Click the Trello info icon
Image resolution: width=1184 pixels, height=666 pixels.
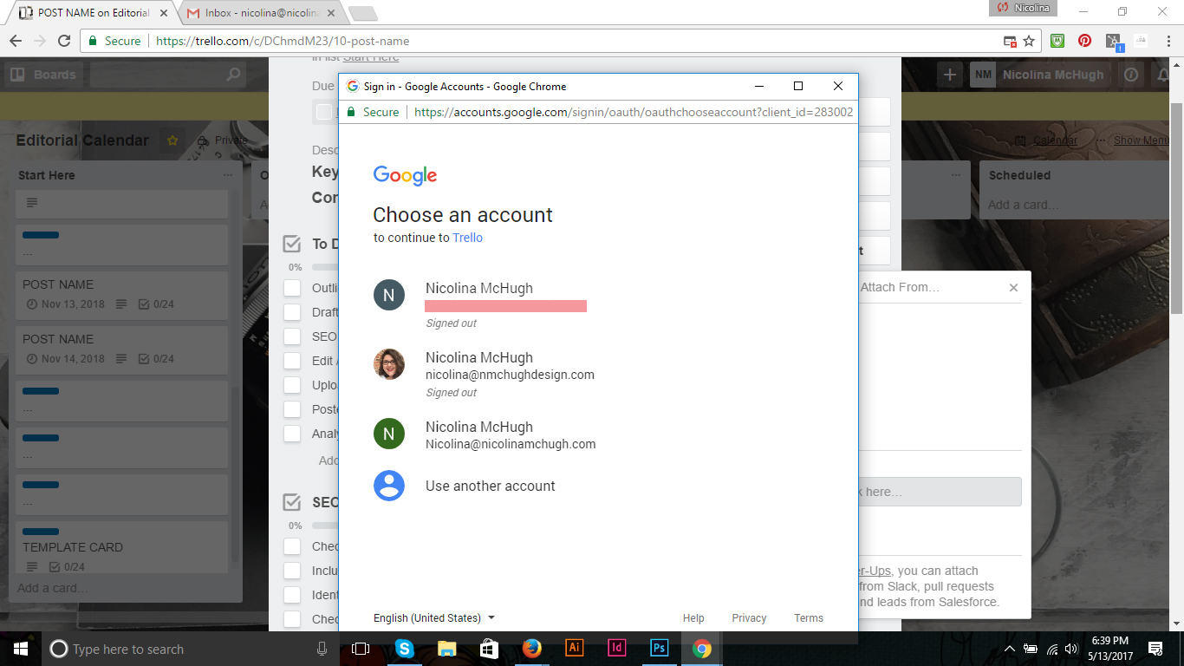coord(1130,75)
